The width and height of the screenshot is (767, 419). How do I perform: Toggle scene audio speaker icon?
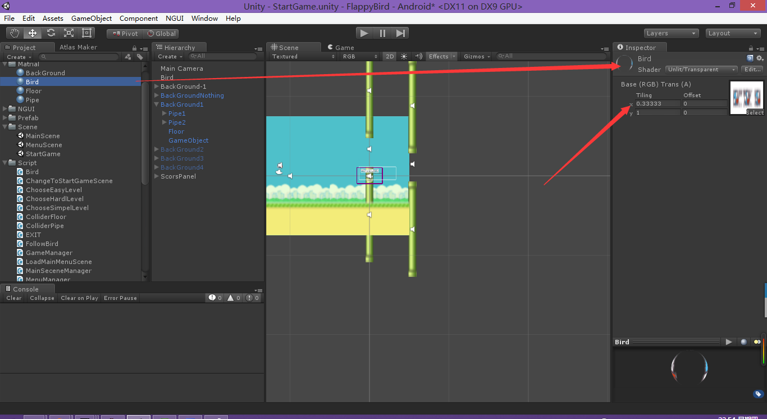[x=418, y=56]
